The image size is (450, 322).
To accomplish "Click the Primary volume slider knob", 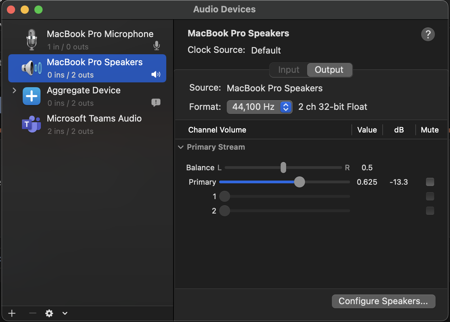I will [300, 182].
